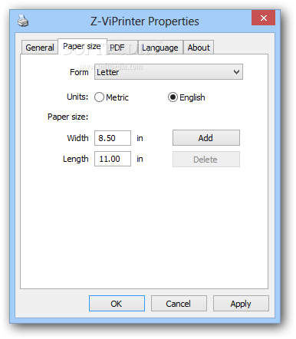
Task: Click the Z-ViPrinter Properties title text
Action: pyautogui.click(x=145, y=21)
